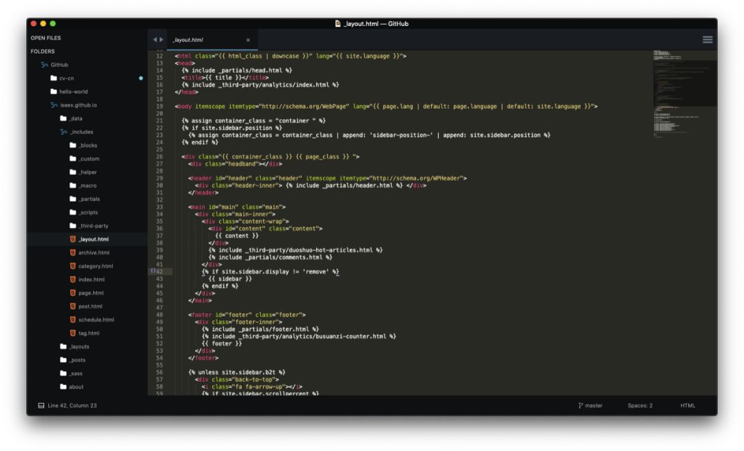
Task: Open tag.html file
Action: click(89, 333)
